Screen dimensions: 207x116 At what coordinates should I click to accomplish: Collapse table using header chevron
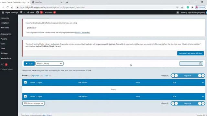[x=203, y=82]
